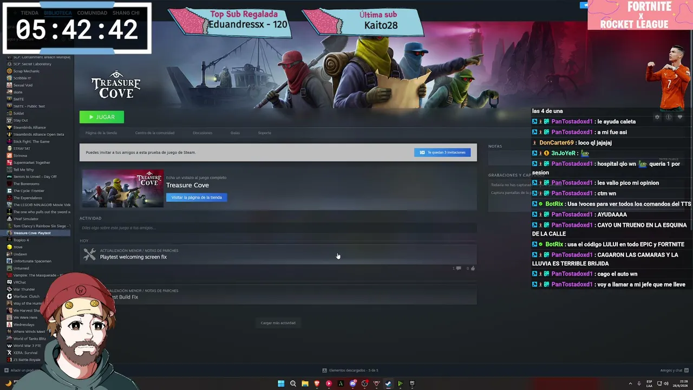This screenshot has width=693, height=390.
Task: Click the yellow Trove game icon
Action: pos(9,247)
